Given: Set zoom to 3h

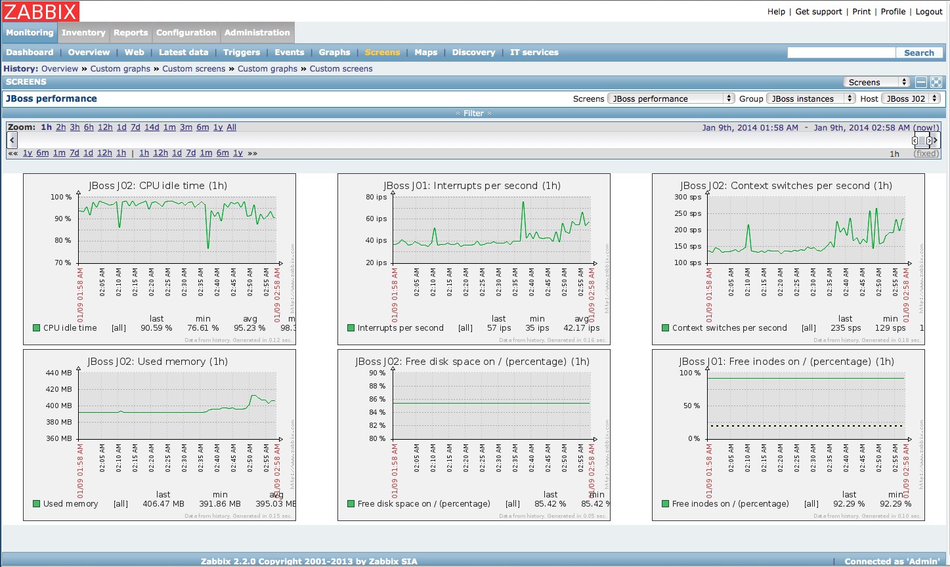Looking at the screenshot, I should tap(75, 127).
